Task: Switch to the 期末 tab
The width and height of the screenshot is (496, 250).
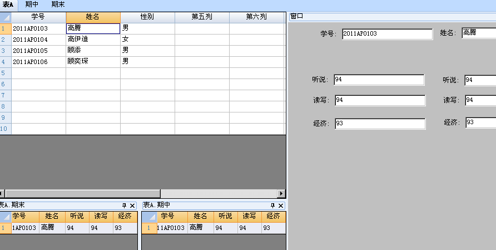Action: (58, 4)
